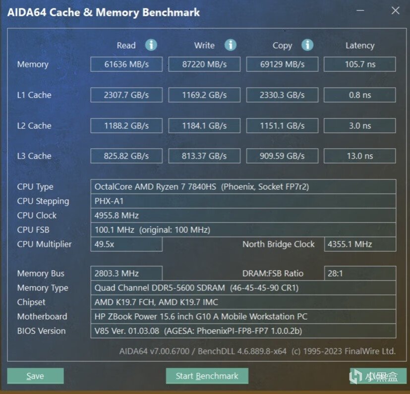Click the Start Benchmark button
410x394 pixels.
(x=207, y=376)
